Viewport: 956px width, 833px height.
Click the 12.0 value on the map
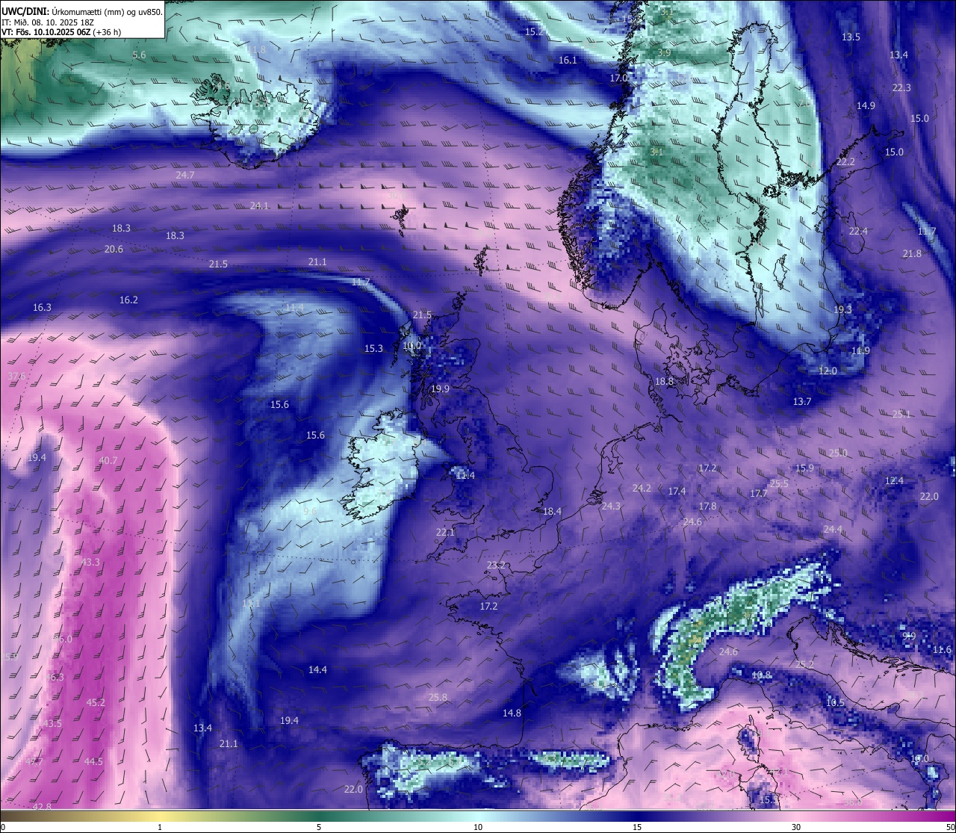click(x=828, y=371)
